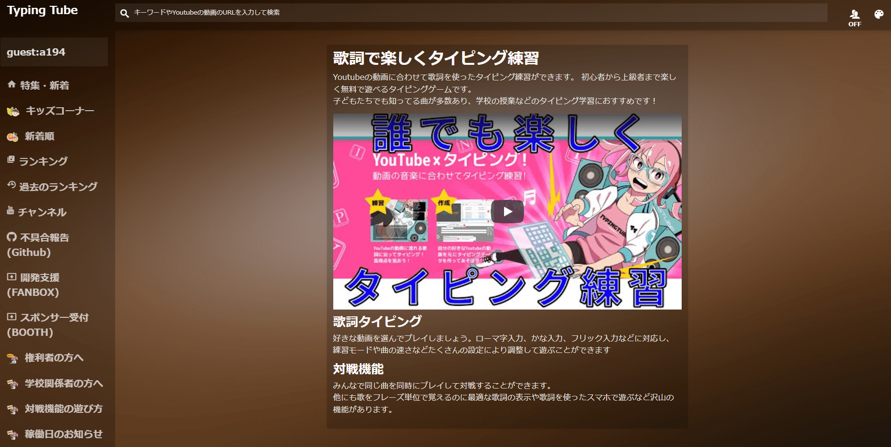The height and width of the screenshot is (447, 891).
Task: Open 不具合報告 (Github) link
Action: 38,245
